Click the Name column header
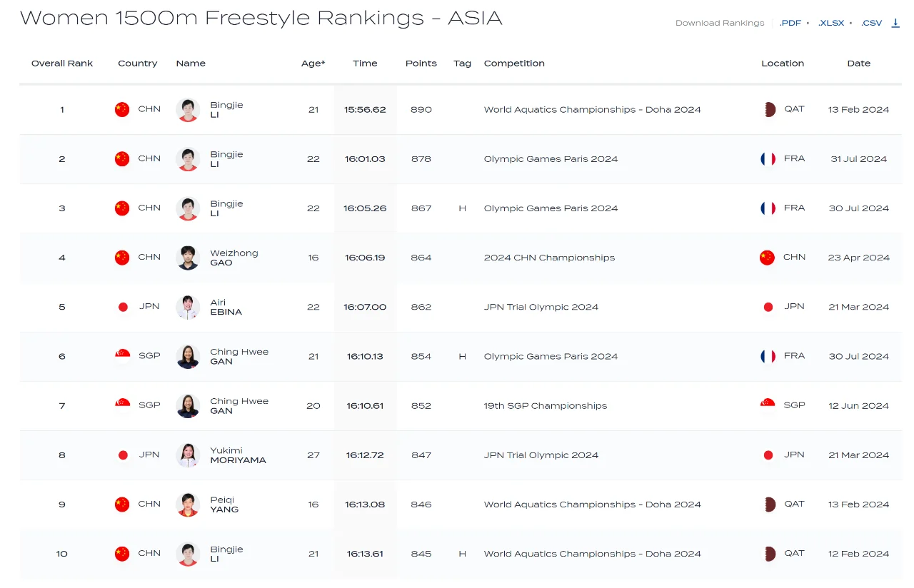This screenshot has width=914, height=588. 191,64
